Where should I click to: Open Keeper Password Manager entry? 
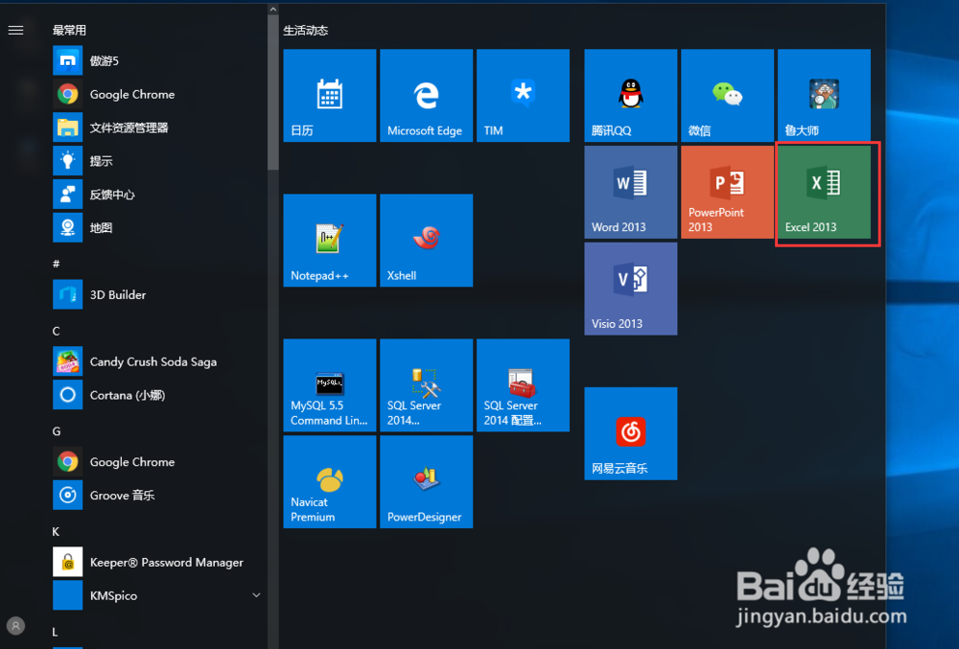tap(158, 562)
